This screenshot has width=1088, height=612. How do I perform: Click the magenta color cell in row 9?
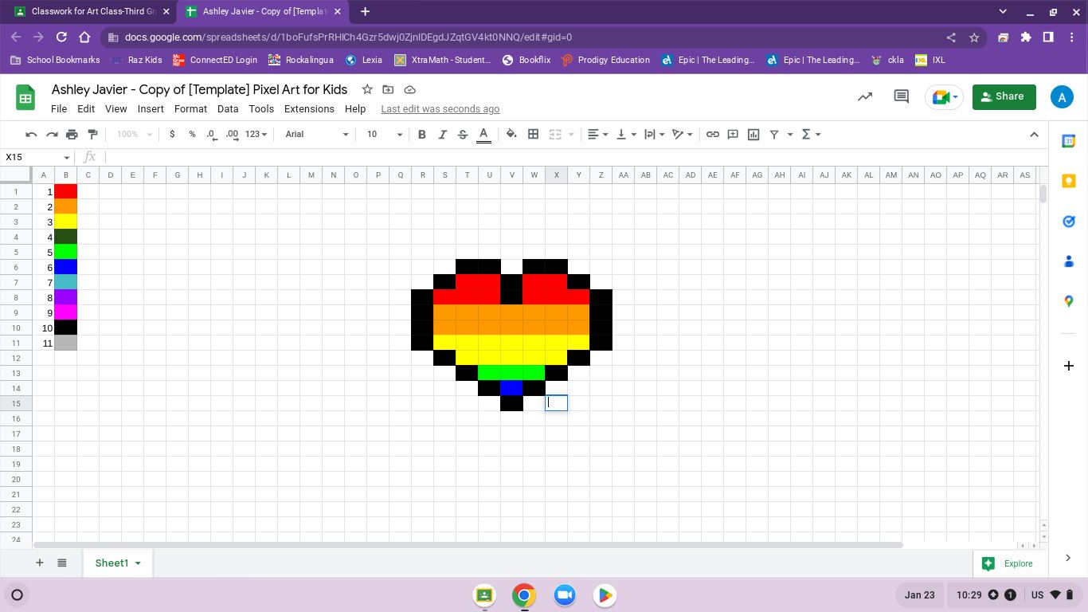tap(65, 312)
